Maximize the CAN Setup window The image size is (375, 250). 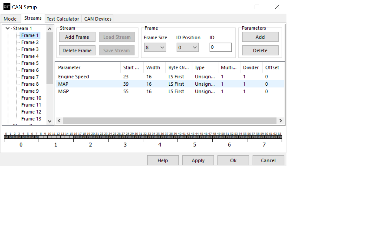point(257,7)
